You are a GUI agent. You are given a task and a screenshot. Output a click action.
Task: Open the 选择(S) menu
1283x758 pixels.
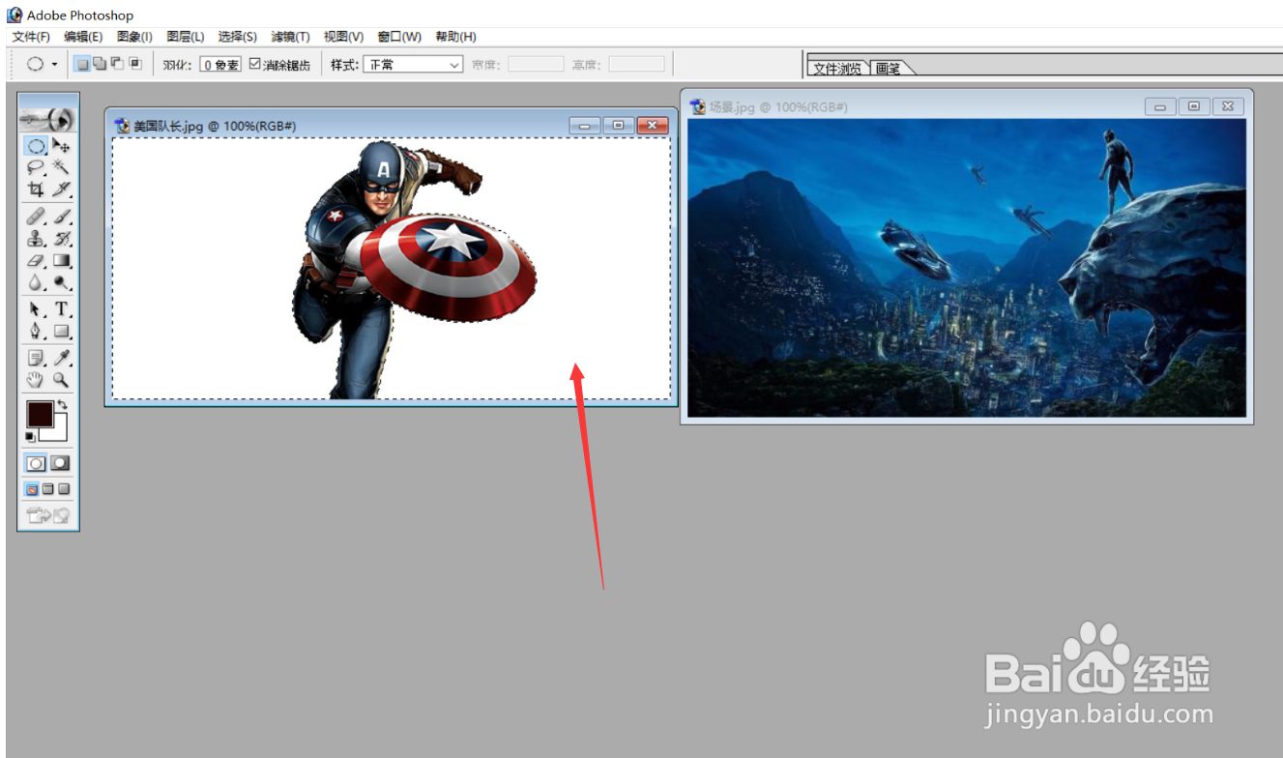click(x=238, y=37)
